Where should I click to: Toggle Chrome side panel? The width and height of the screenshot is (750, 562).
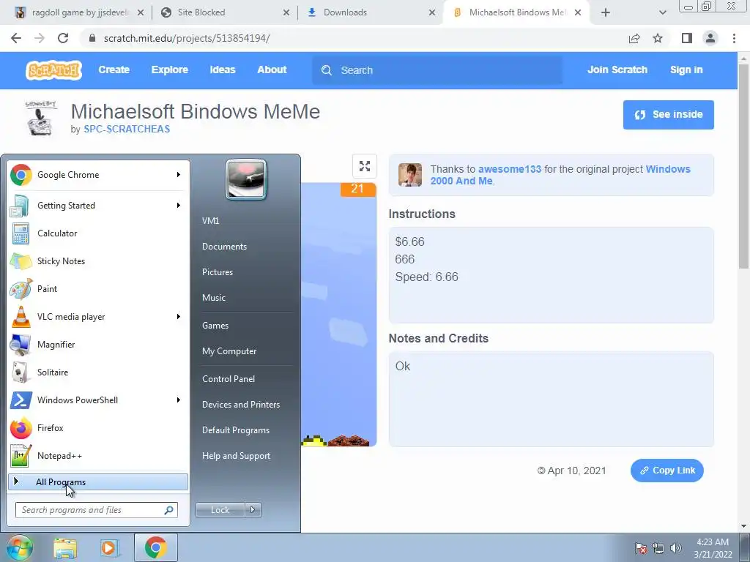(x=687, y=38)
